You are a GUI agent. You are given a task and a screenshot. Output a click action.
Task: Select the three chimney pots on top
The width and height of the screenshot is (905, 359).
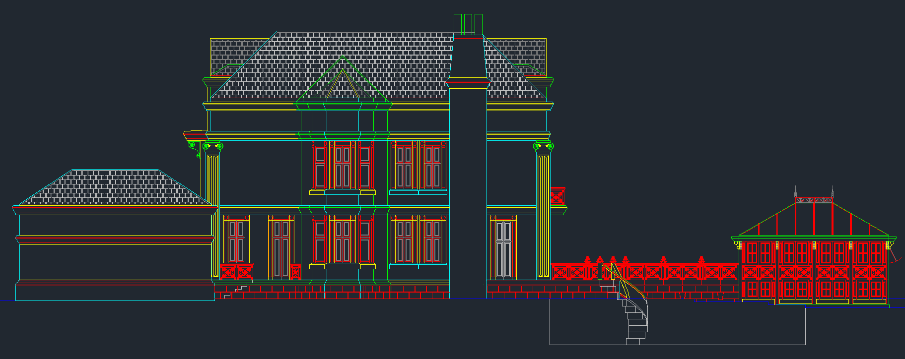tap(468, 24)
